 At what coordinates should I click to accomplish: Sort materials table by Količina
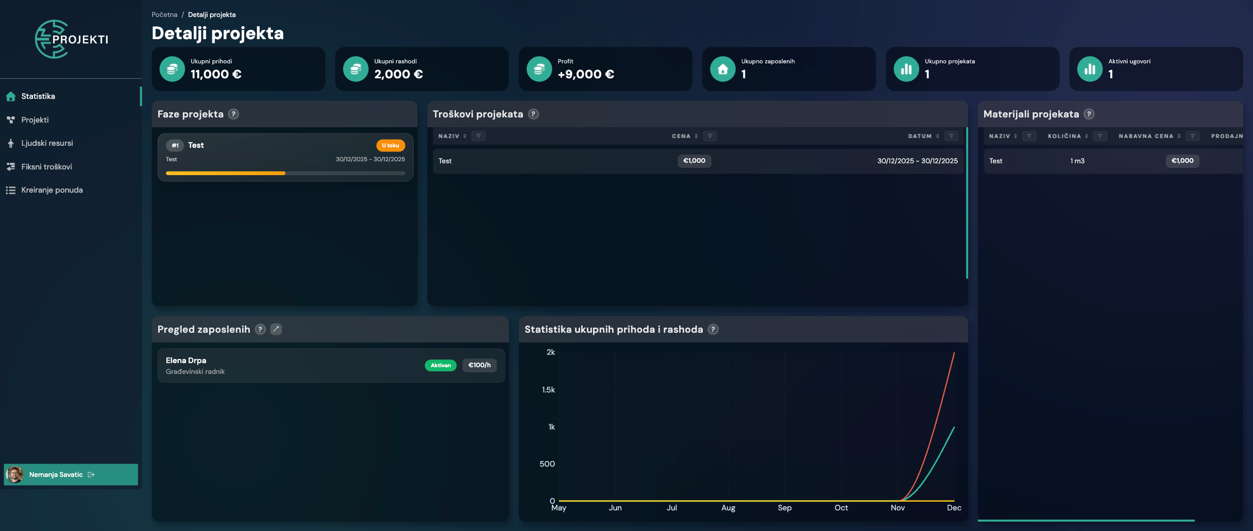1087,136
